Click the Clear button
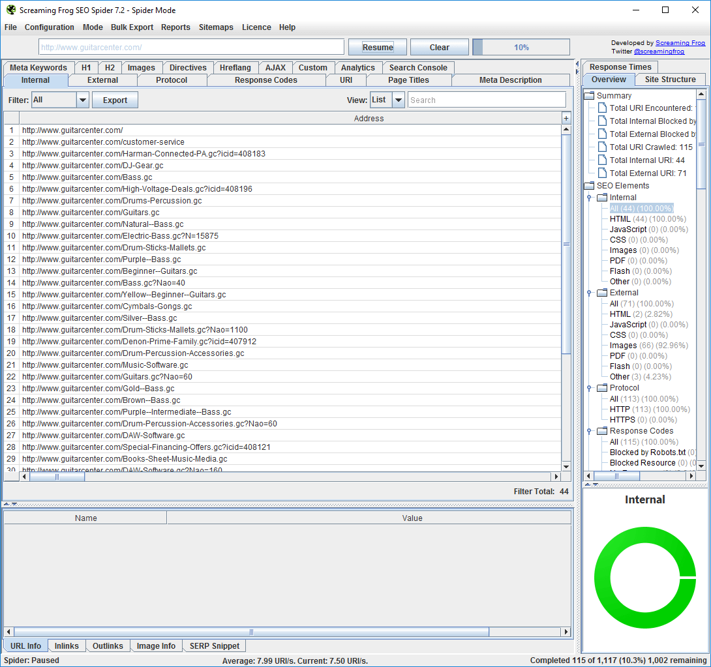This screenshot has width=711, height=667. click(x=440, y=47)
